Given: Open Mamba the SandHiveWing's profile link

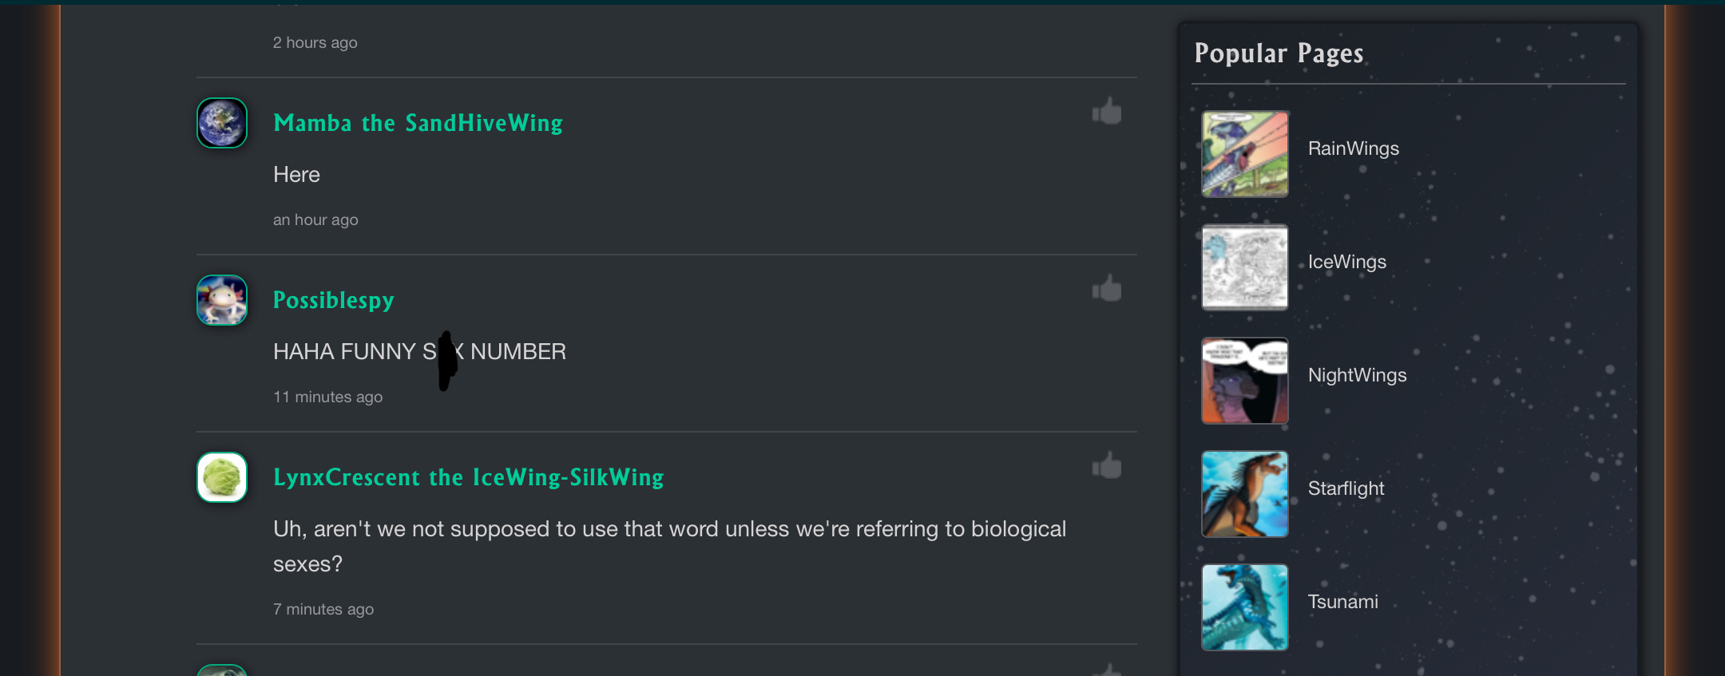Looking at the screenshot, I should pos(418,123).
